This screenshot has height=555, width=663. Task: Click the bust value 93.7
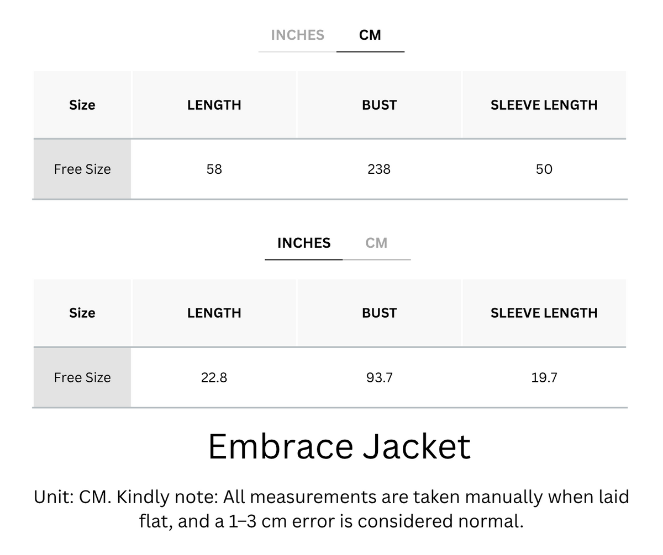pos(379,377)
